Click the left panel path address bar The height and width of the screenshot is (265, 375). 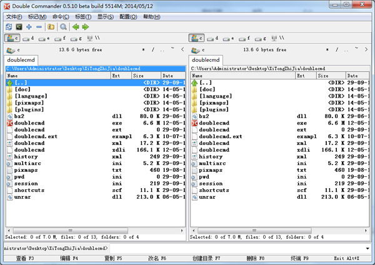click(x=96, y=69)
